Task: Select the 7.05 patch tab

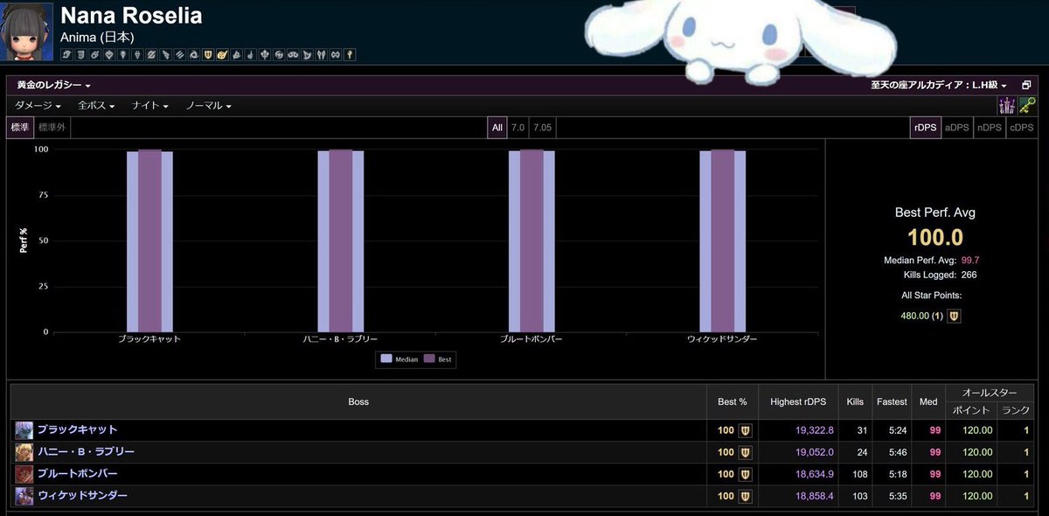Action: [544, 127]
